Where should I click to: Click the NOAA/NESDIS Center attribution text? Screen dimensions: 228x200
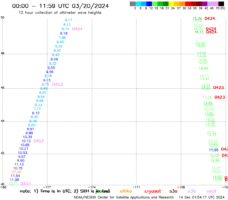(124, 198)
